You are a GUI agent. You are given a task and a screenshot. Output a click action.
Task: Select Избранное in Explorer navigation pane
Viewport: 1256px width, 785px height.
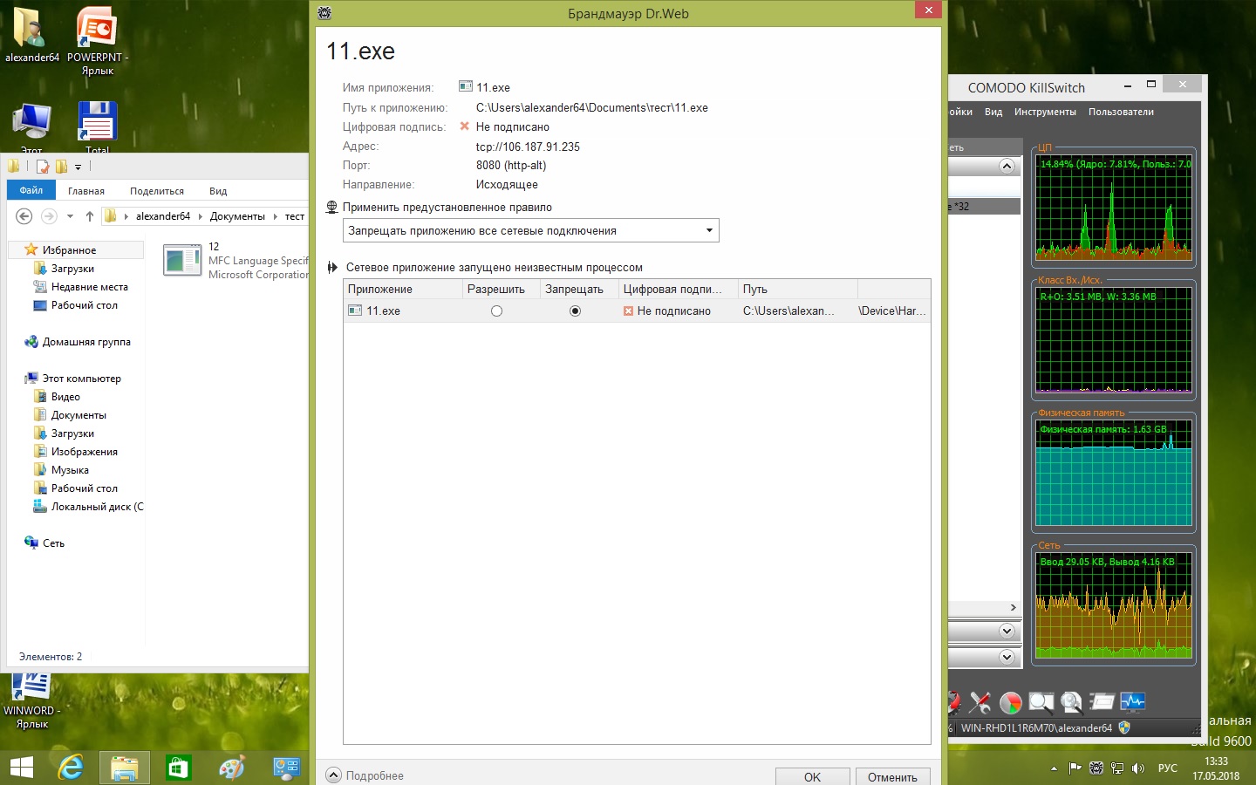pos(69,250)
